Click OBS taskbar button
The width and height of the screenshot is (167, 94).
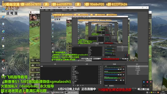click(72, 92)
